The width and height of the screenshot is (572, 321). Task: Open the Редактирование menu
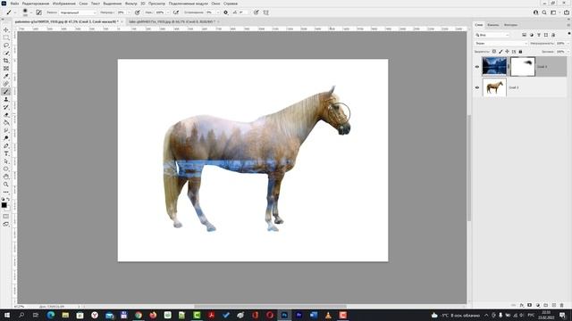tap(36, 4)
